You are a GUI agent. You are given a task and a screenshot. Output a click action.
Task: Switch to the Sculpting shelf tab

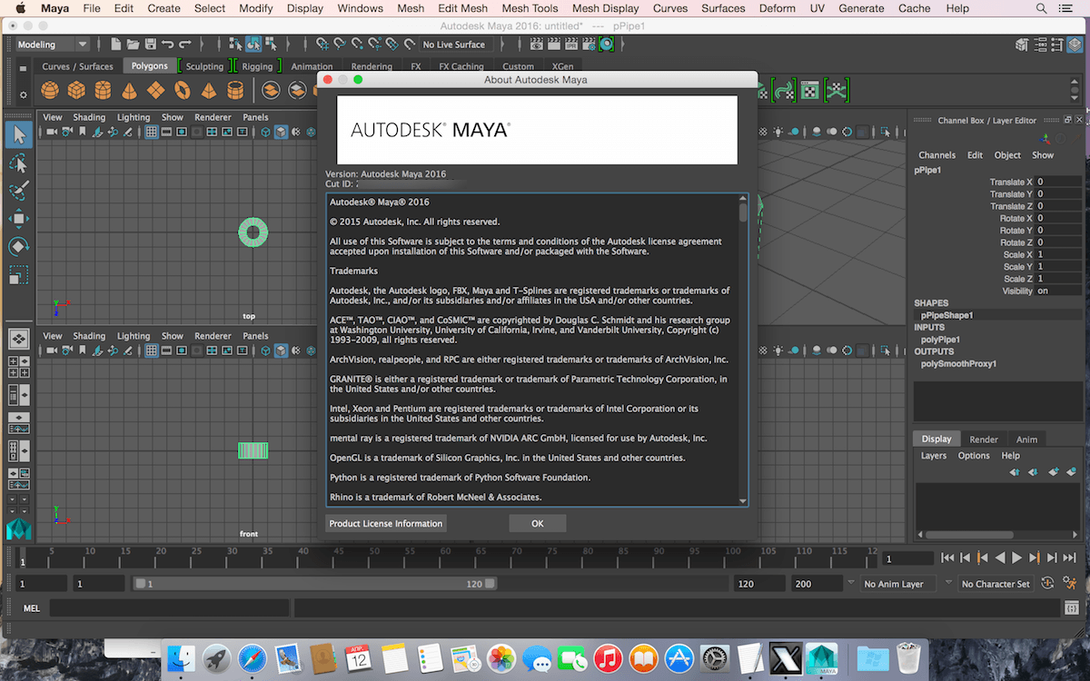pyautogui.click(x=205, y=66)
